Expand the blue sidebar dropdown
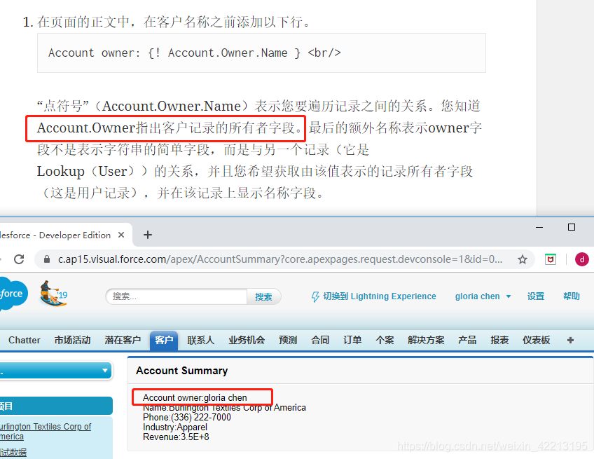594x459 pixels. point(56,371)
